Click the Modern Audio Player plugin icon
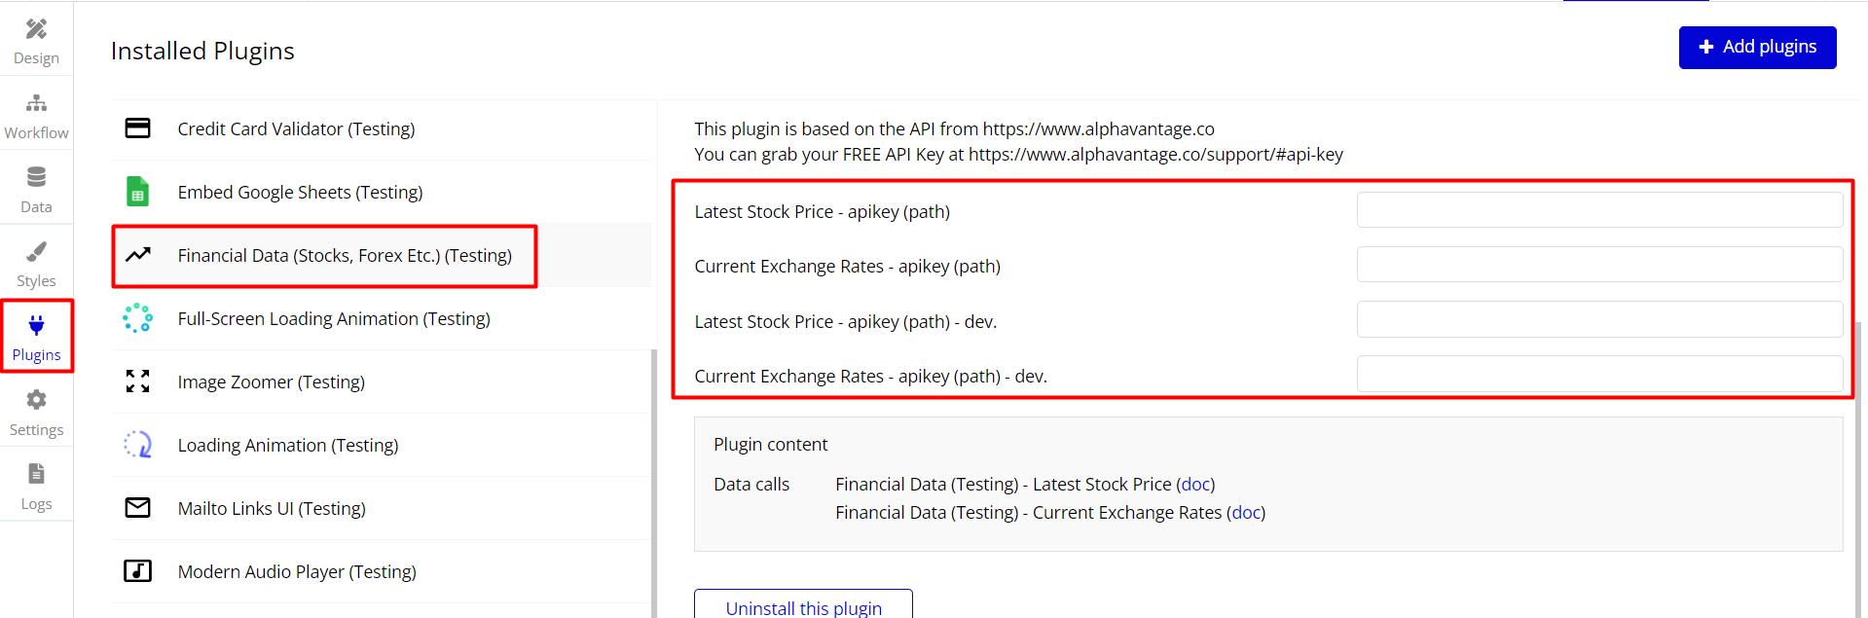 [x=137, y=571]
